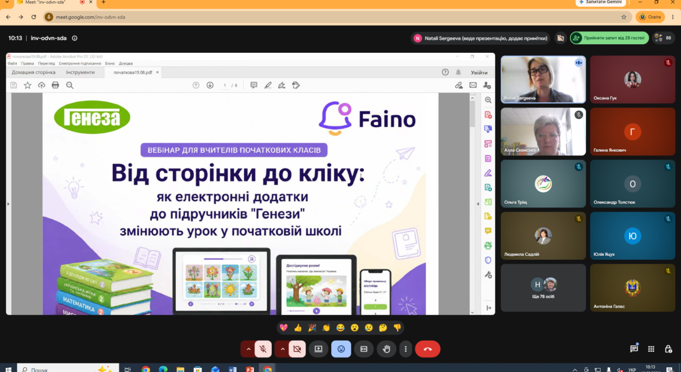Send the thumbs up reaction
The width and height of the screenshot is (681, 372).
pos(298,328)
